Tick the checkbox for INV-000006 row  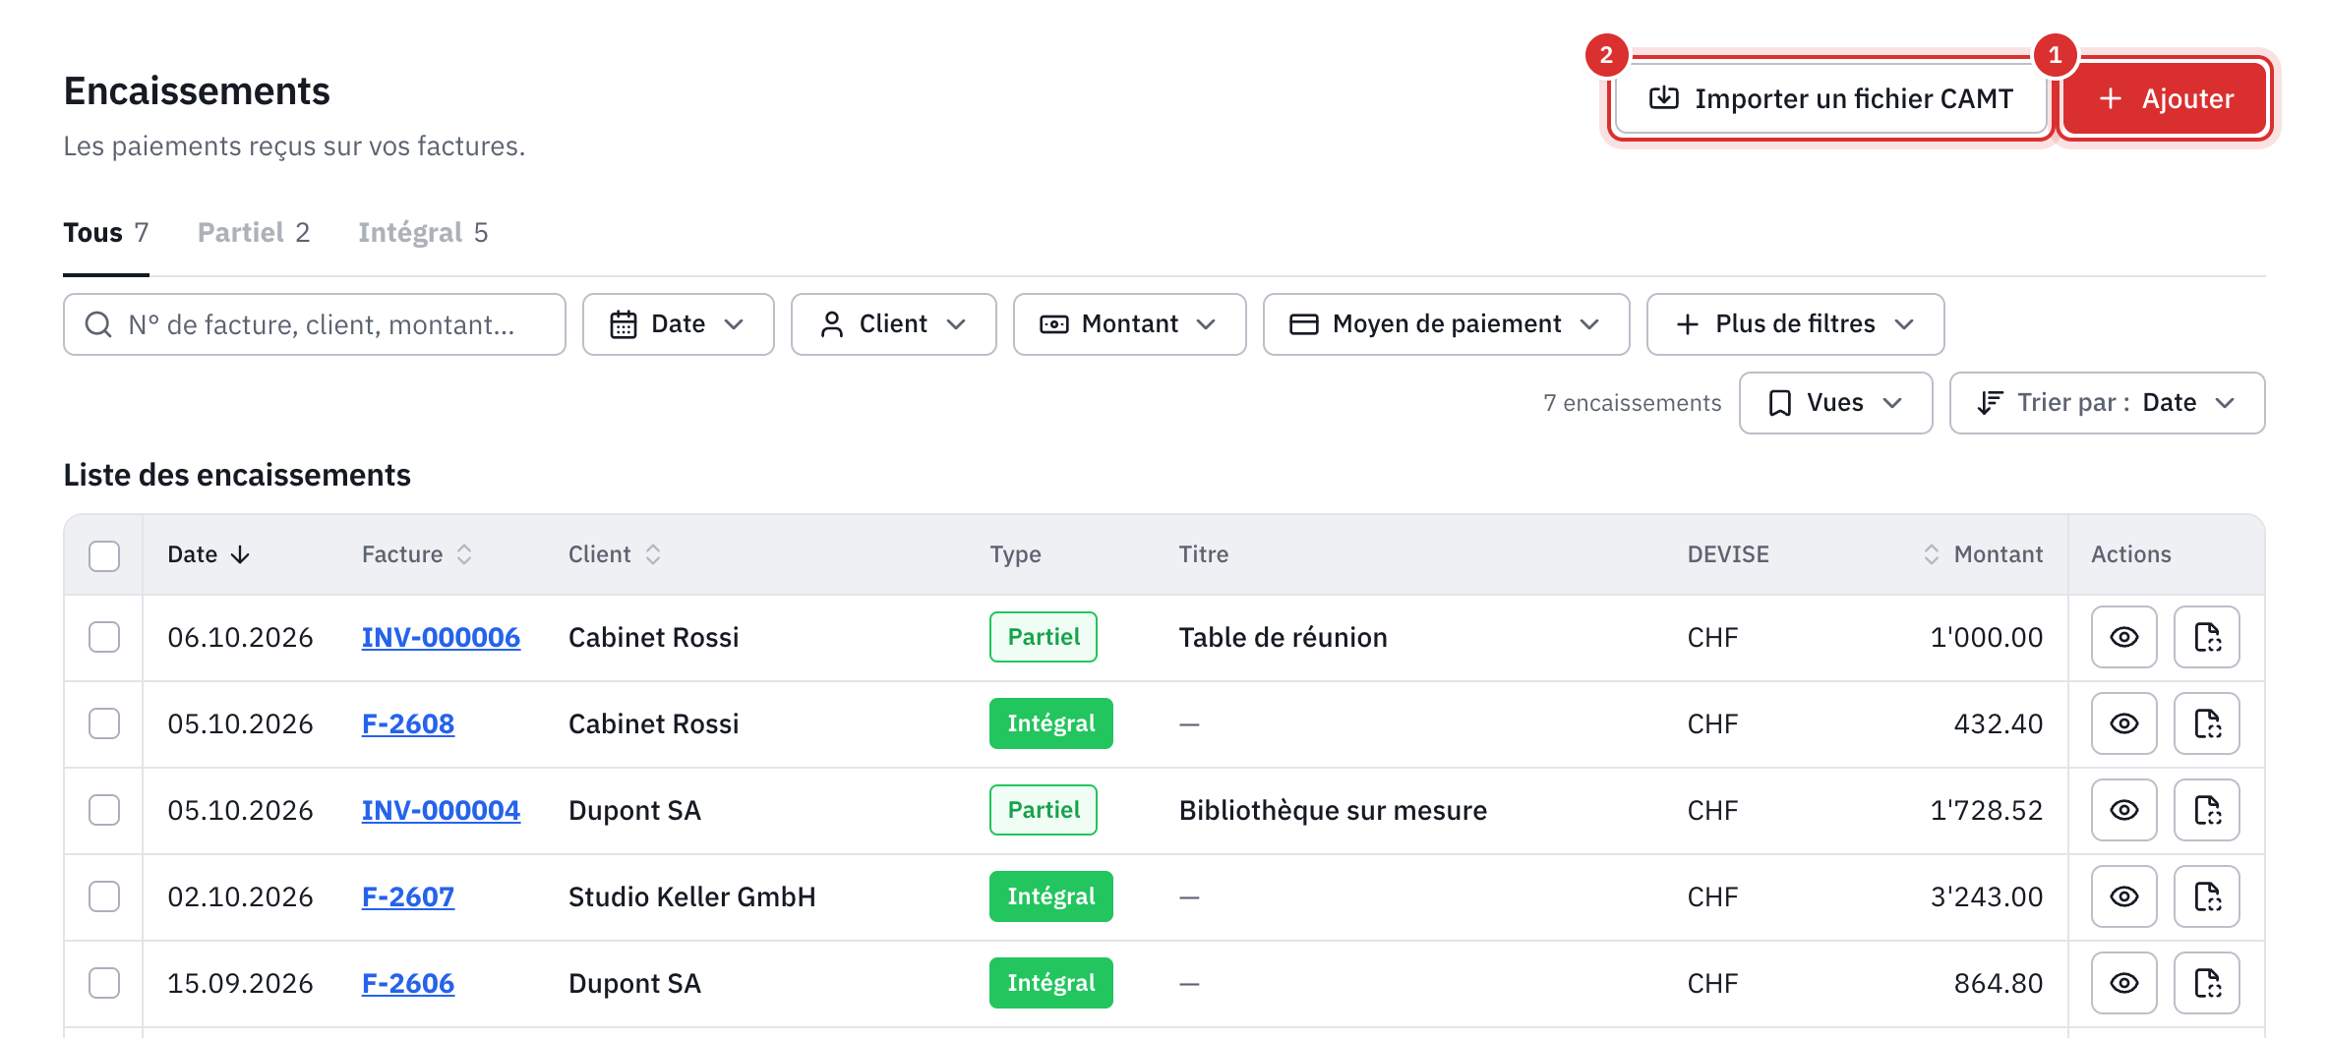pos(104,637)
